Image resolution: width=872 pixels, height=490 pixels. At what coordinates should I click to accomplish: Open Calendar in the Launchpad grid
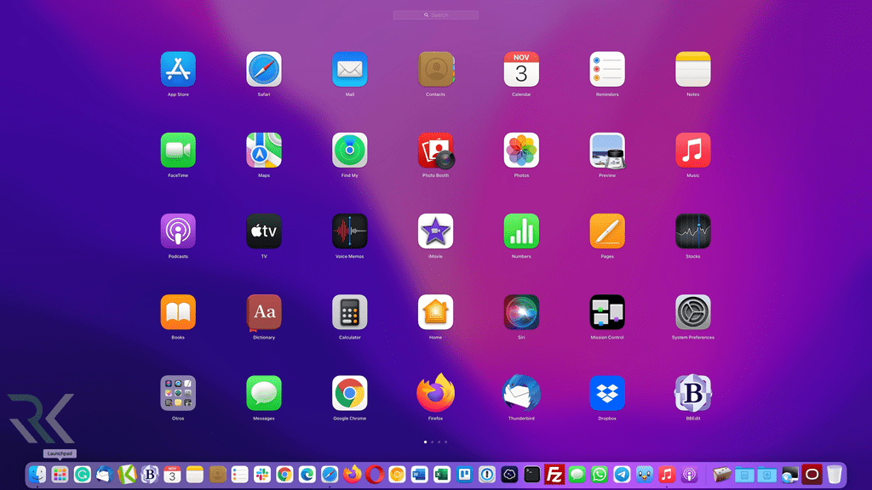521,70
